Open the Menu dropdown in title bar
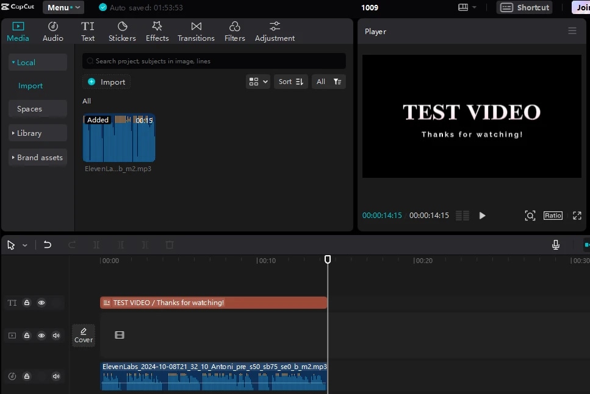 coord(63,8)
